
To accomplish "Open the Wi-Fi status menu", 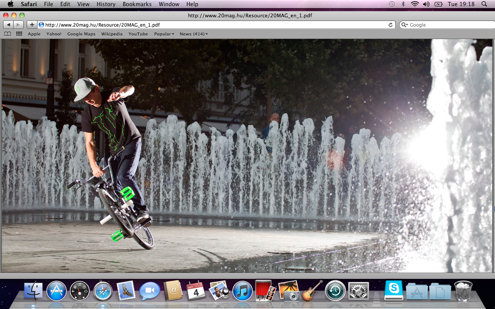I will (x=415, y=4).
